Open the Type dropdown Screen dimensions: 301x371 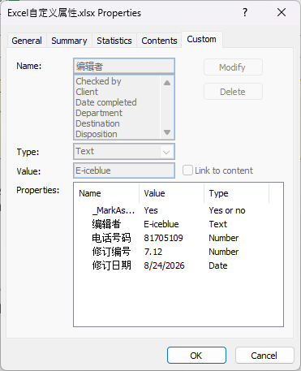click(x=166, y=152)
